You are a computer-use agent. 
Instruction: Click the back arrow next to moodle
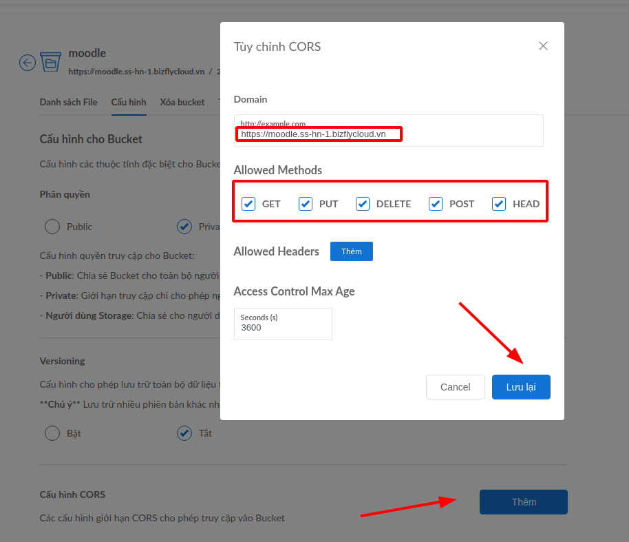pos(27,63)
